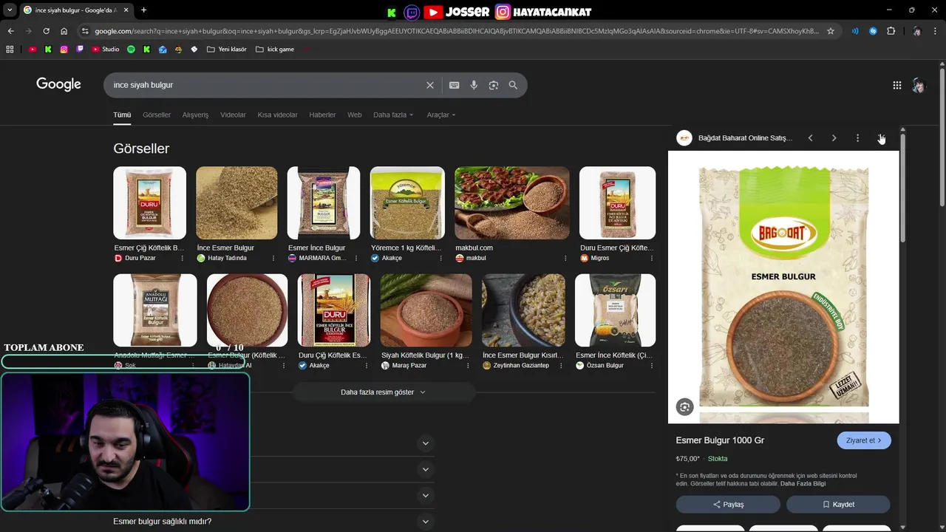Open options for the Duru Pazar result
Viewport: 946px width, 532px height.
(x=182, y=259)
